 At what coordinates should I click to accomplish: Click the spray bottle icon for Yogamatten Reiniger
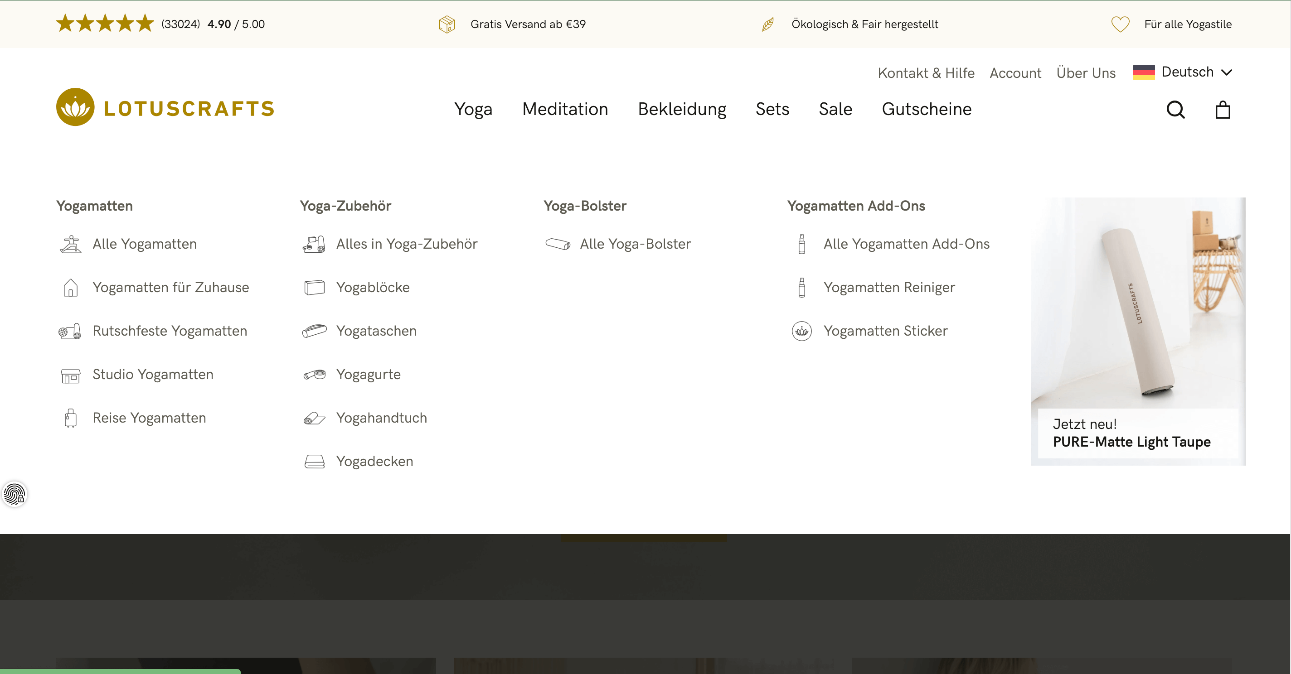(x=801, y=288)
